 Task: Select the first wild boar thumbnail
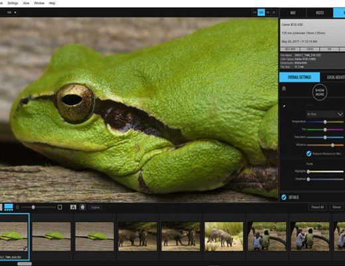pos(137,237)
